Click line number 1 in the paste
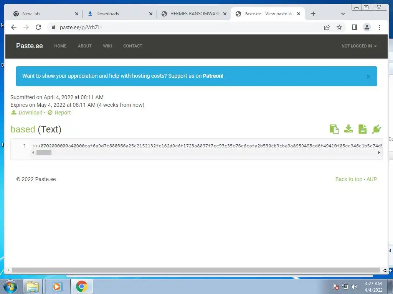The image size is (393, 294). click(25, 145)
